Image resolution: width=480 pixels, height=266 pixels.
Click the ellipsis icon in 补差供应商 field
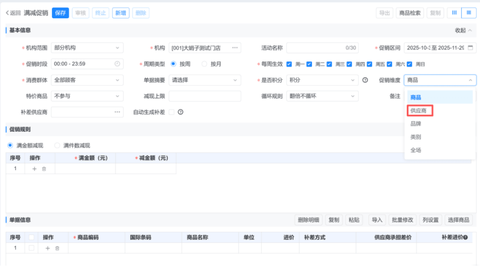(x=117, y=112)
